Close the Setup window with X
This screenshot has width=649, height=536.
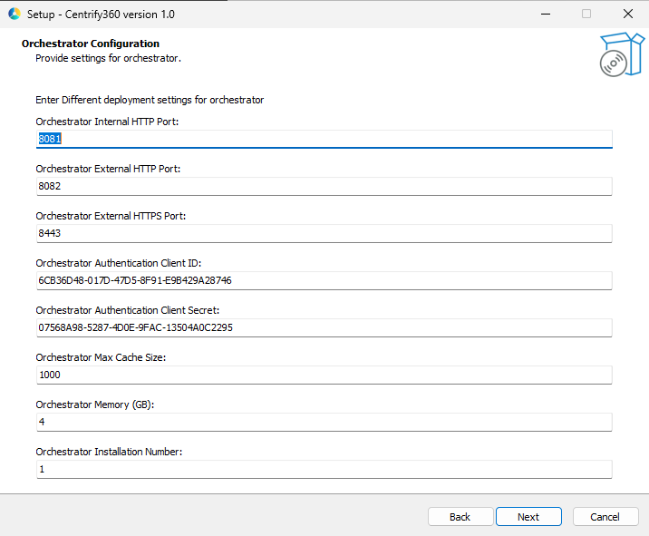(x=628, y=15)
